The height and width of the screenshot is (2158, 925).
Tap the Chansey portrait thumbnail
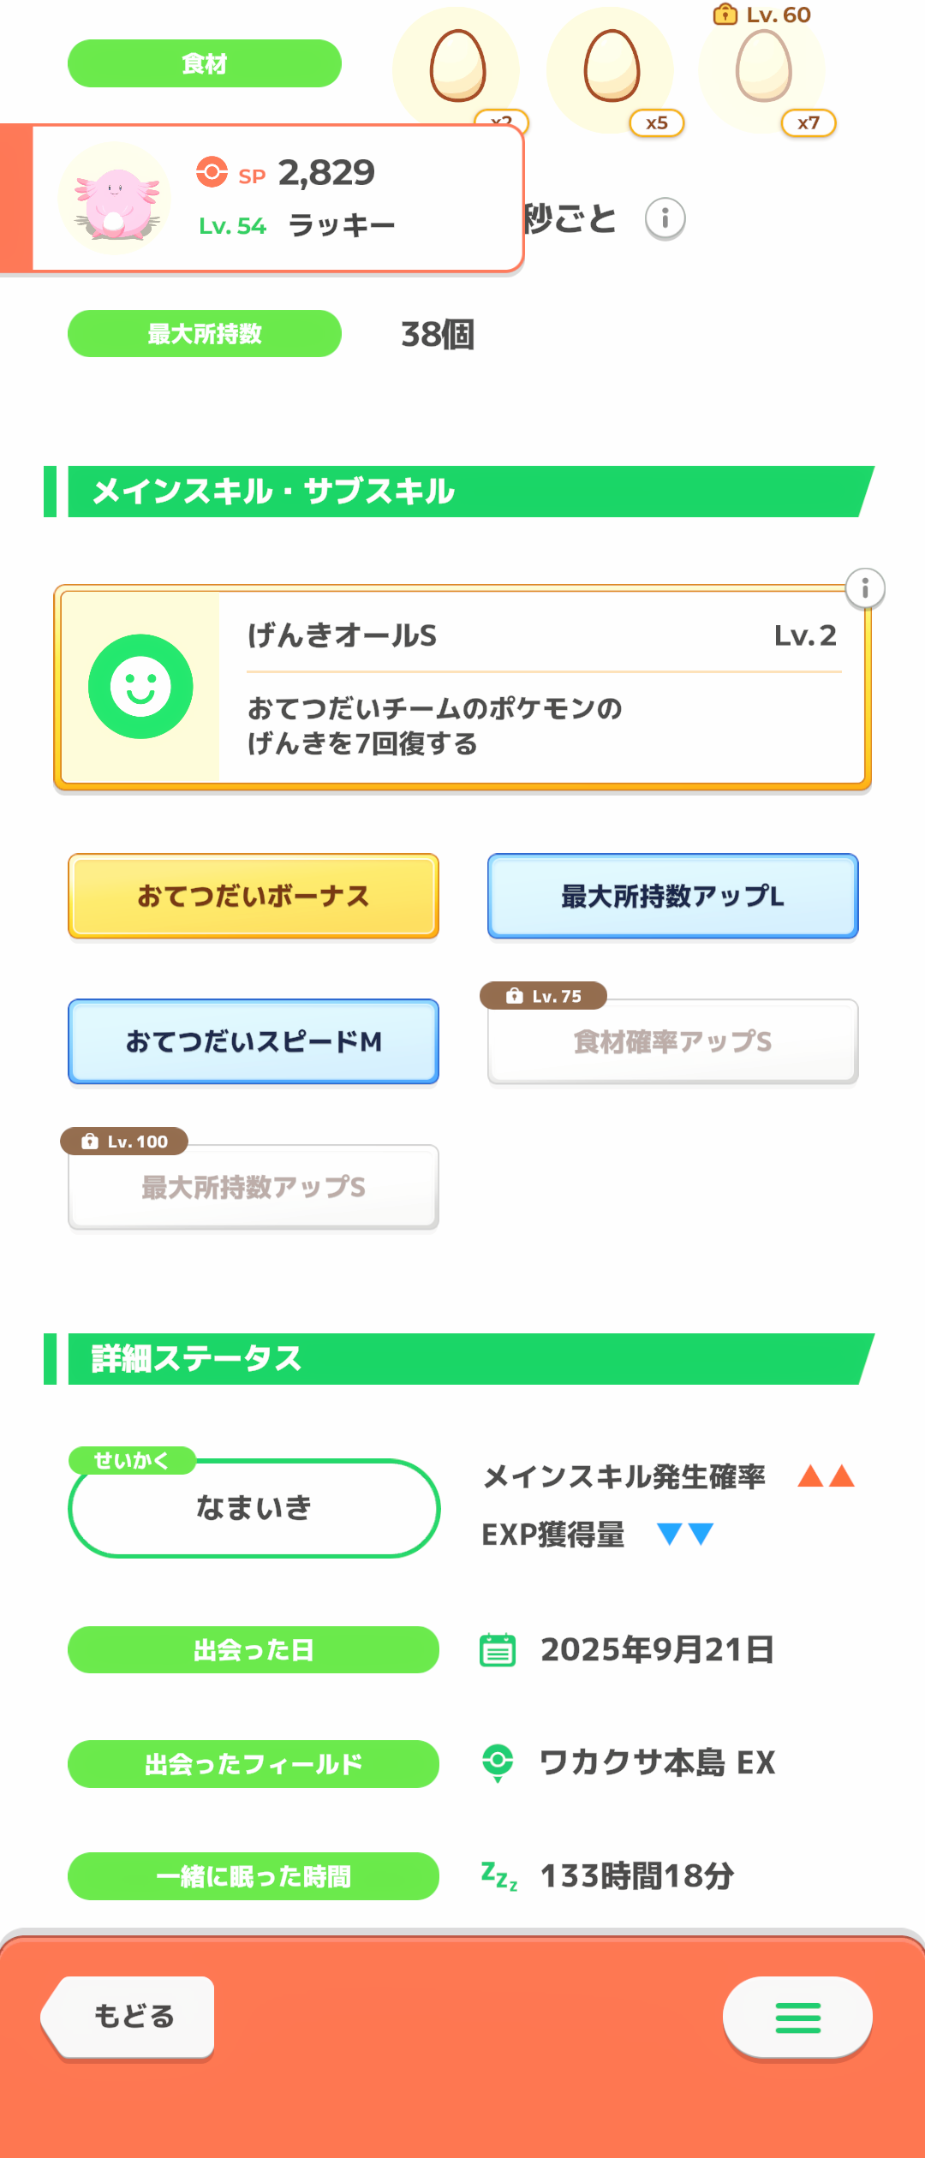pyautogui.click(x=115, y=199)
